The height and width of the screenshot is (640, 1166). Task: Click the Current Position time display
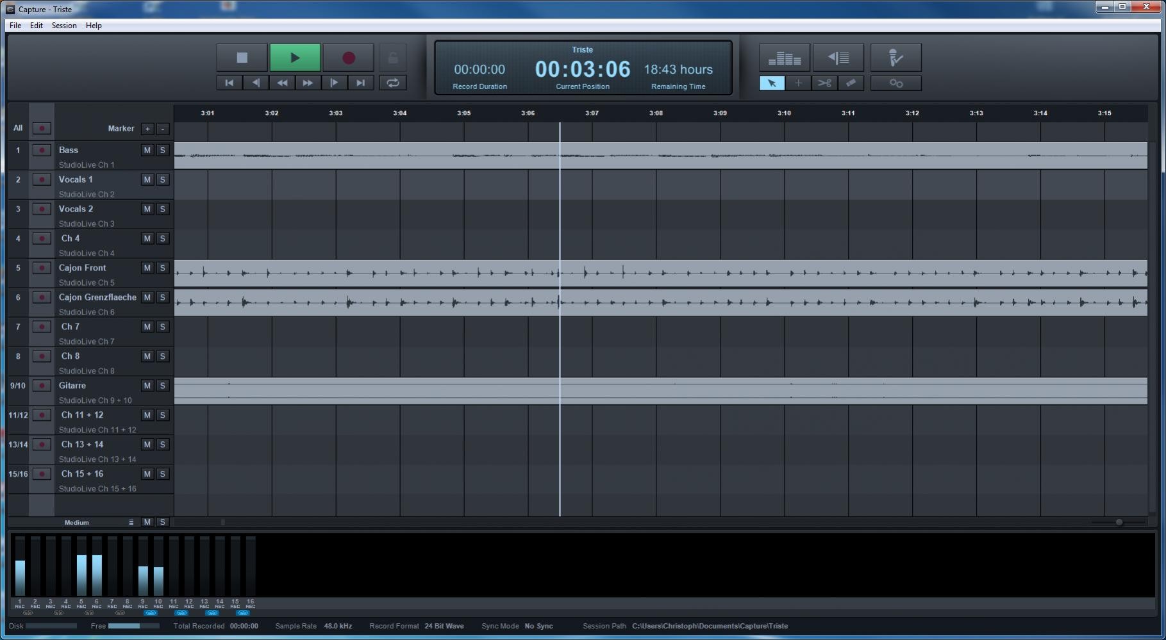click(583, 69)
